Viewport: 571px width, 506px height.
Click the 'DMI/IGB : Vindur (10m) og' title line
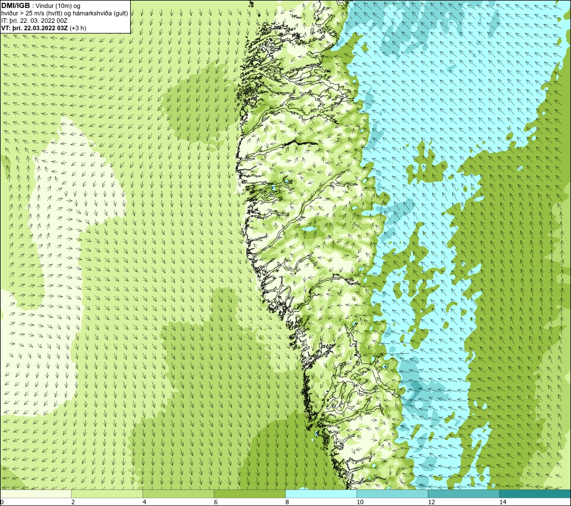41,6
